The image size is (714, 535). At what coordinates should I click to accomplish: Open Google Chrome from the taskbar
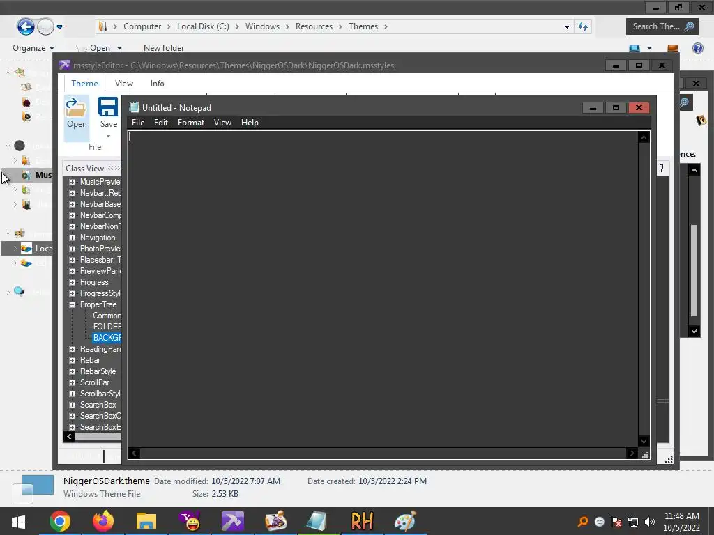60,521
